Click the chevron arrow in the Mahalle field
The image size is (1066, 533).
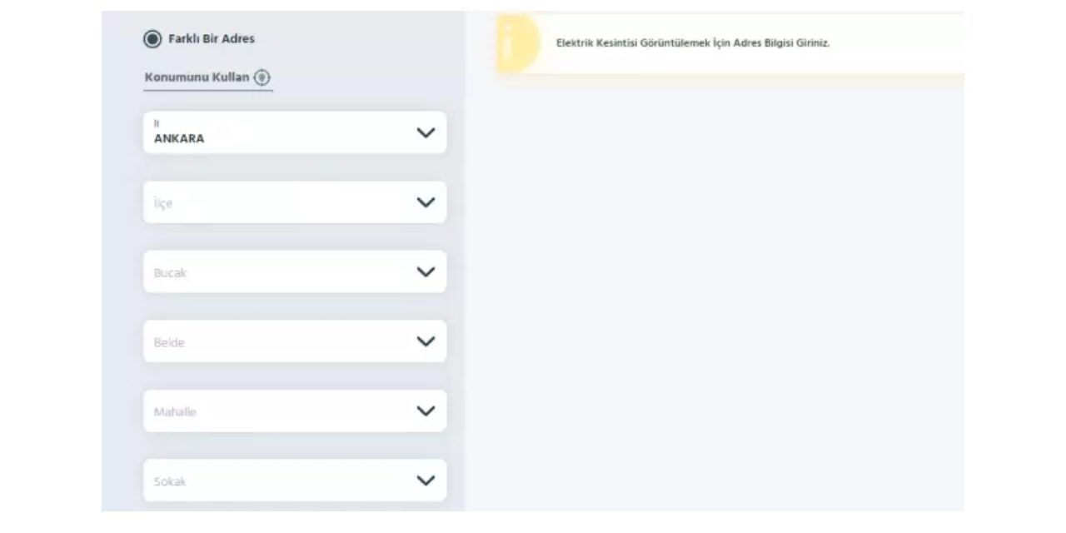426,411
